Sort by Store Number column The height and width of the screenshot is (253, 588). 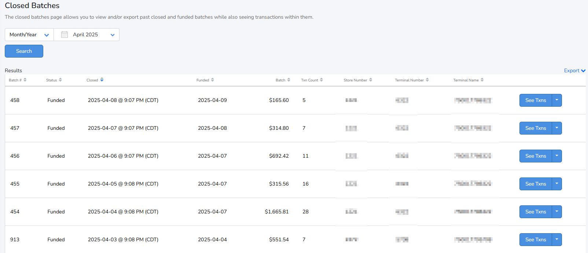tap(358, 80)
